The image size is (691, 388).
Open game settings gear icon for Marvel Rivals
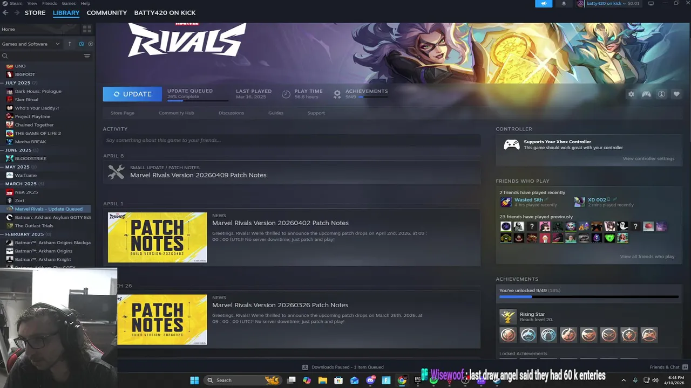coord(631,94)
